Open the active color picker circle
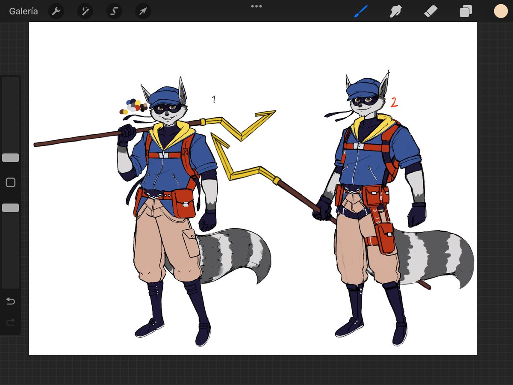 pos(501,11)
